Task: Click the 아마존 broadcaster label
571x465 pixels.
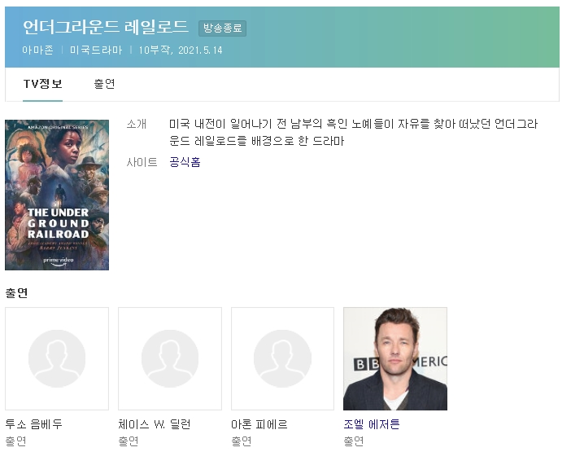Action: [x=37, y=50]
